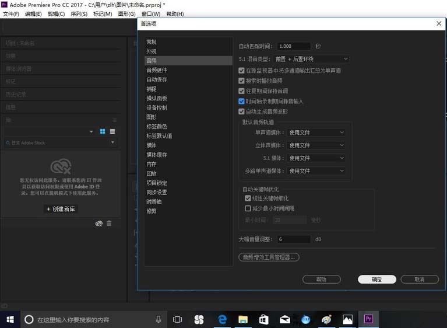Image resolution: width=447 pixels, height=328 pixels.
Task: Click the 自动匹配时间 input field
Action: (x=294, y=46)
